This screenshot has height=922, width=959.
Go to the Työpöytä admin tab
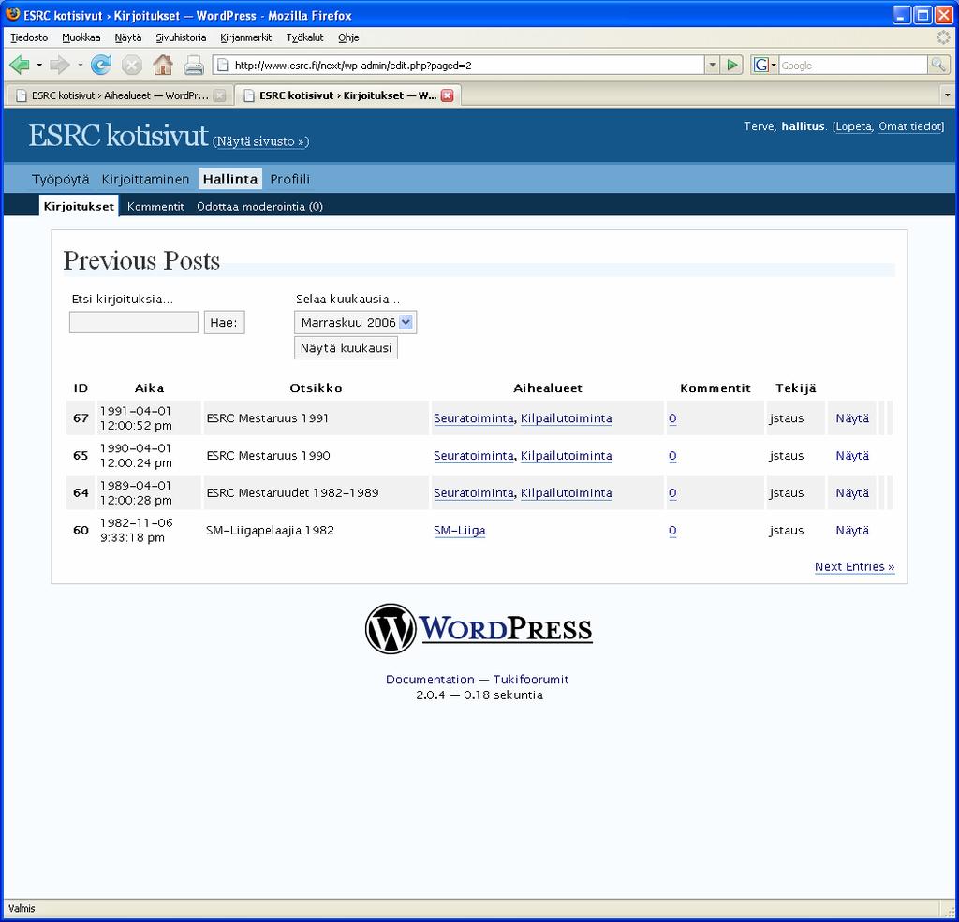click(x=61, y=179)
